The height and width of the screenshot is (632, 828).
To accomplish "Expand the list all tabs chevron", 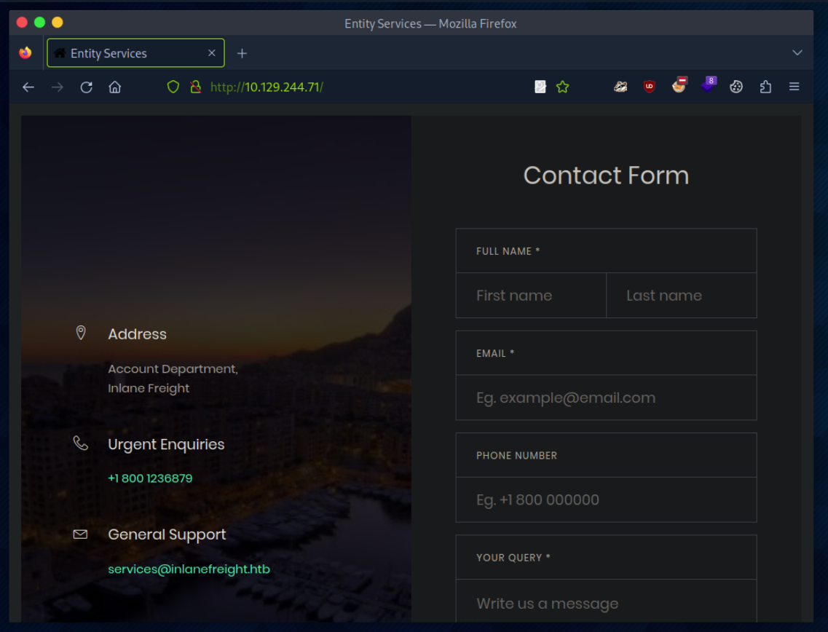I will click(x=797, y=53).
